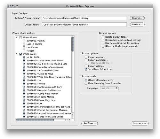
Task: Uncheck '20080509 Silver Spoon Celebrity Baby' checkbox
Action: pos(24,107)
